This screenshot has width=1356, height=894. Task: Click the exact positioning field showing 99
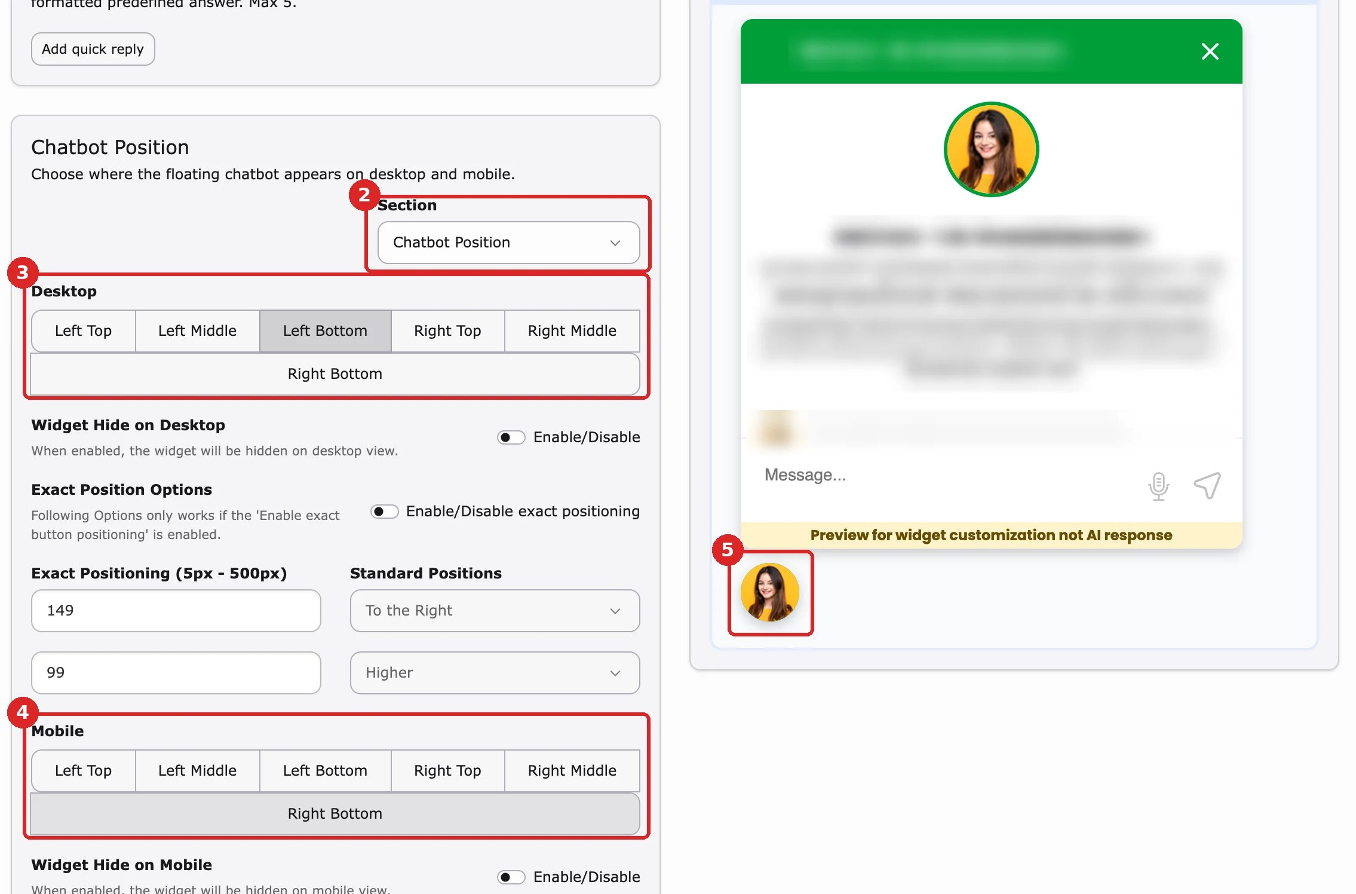176,673
